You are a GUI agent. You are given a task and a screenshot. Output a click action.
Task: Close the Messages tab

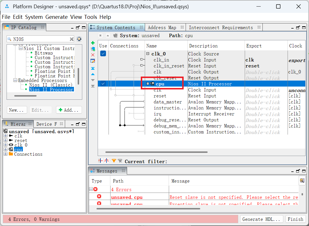(123, 171)
